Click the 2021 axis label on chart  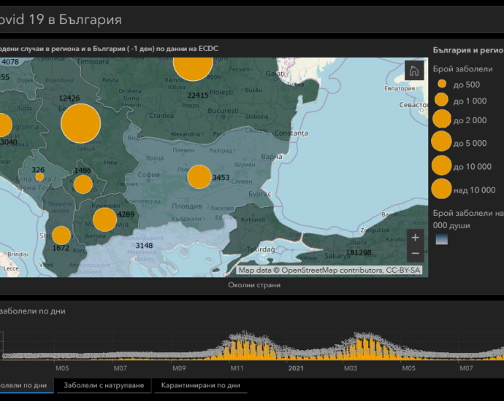pyautogui.click(x=296, y=368)
